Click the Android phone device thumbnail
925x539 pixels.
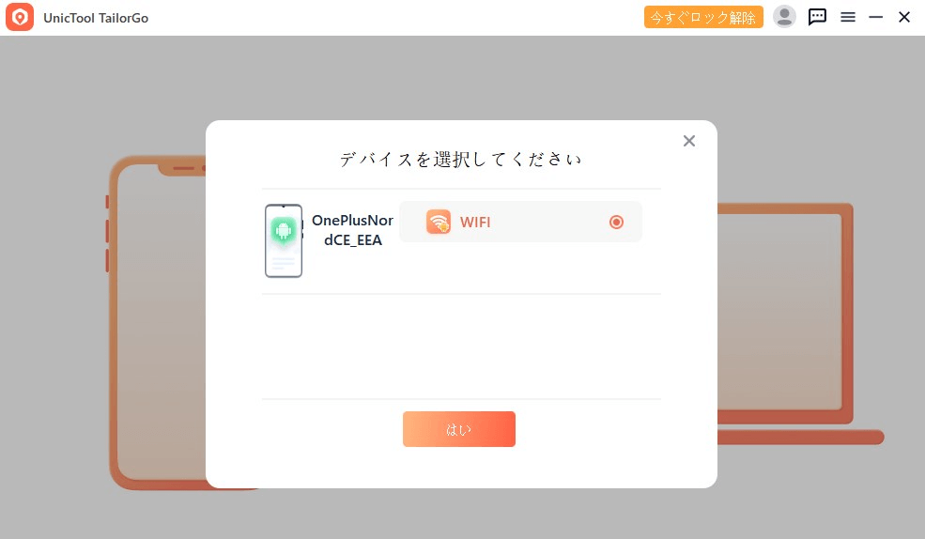(284, 240)
